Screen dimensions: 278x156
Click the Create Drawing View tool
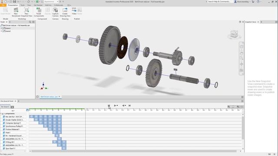[x=65, y=12]
